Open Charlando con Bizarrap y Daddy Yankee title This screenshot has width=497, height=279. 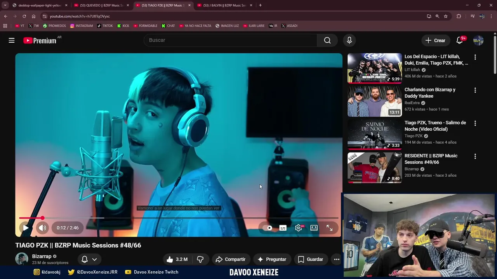430,93
